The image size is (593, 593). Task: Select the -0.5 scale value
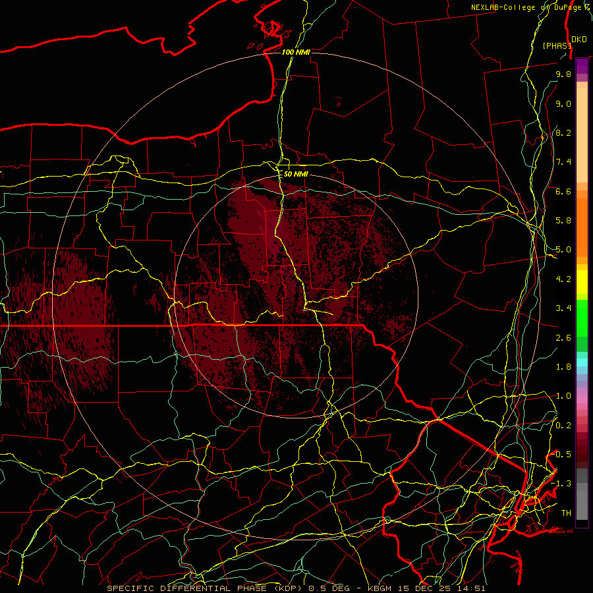tap(561, 455)
